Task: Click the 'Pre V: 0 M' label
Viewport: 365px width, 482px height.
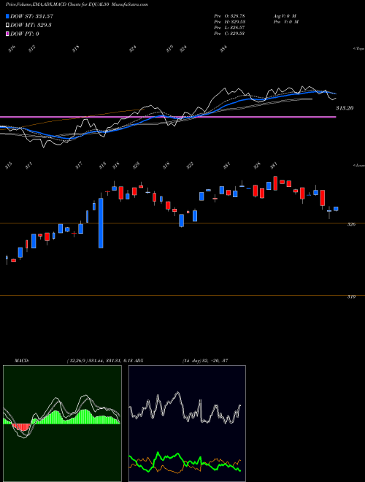Action: (x=287, y=22)
